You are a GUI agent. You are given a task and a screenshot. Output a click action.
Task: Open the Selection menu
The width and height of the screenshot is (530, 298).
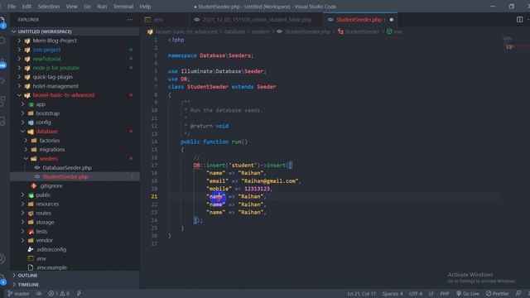click(x=49, y=7)
